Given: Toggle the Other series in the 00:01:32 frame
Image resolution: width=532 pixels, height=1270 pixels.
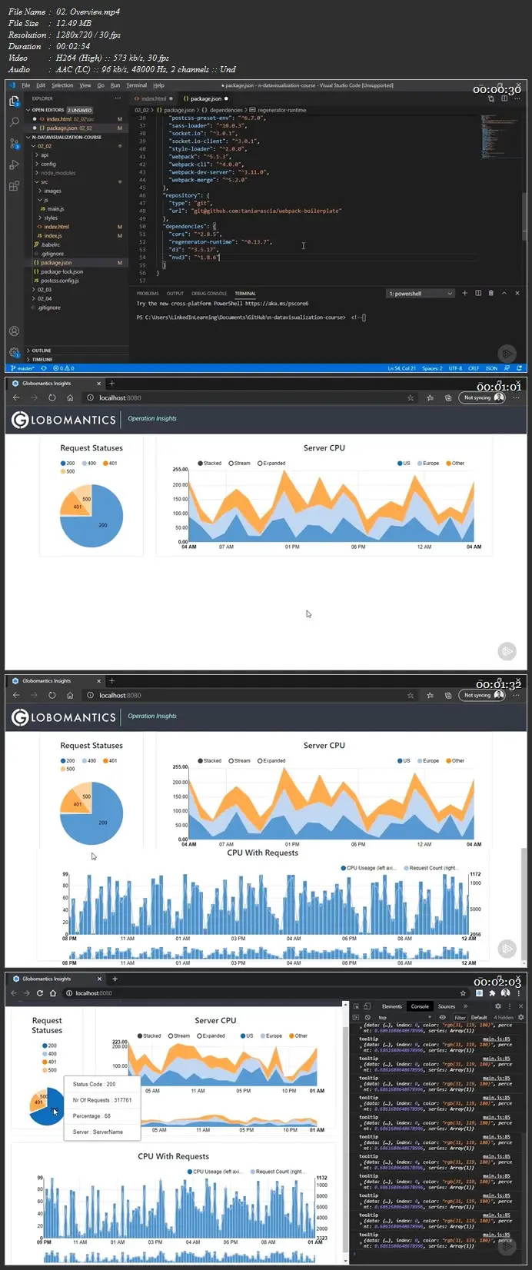Looking at the screenshot, I should point(455,760).
